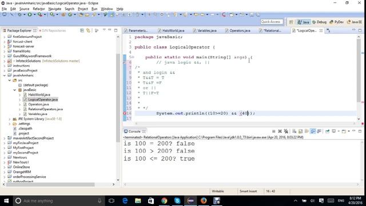Open the Run button dropdown arrow
The width and height of the screenshot is (366, 206).
34,14
